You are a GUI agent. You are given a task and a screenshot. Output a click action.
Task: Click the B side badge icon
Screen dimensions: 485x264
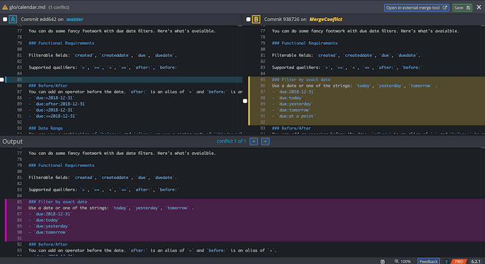point(256,19)
